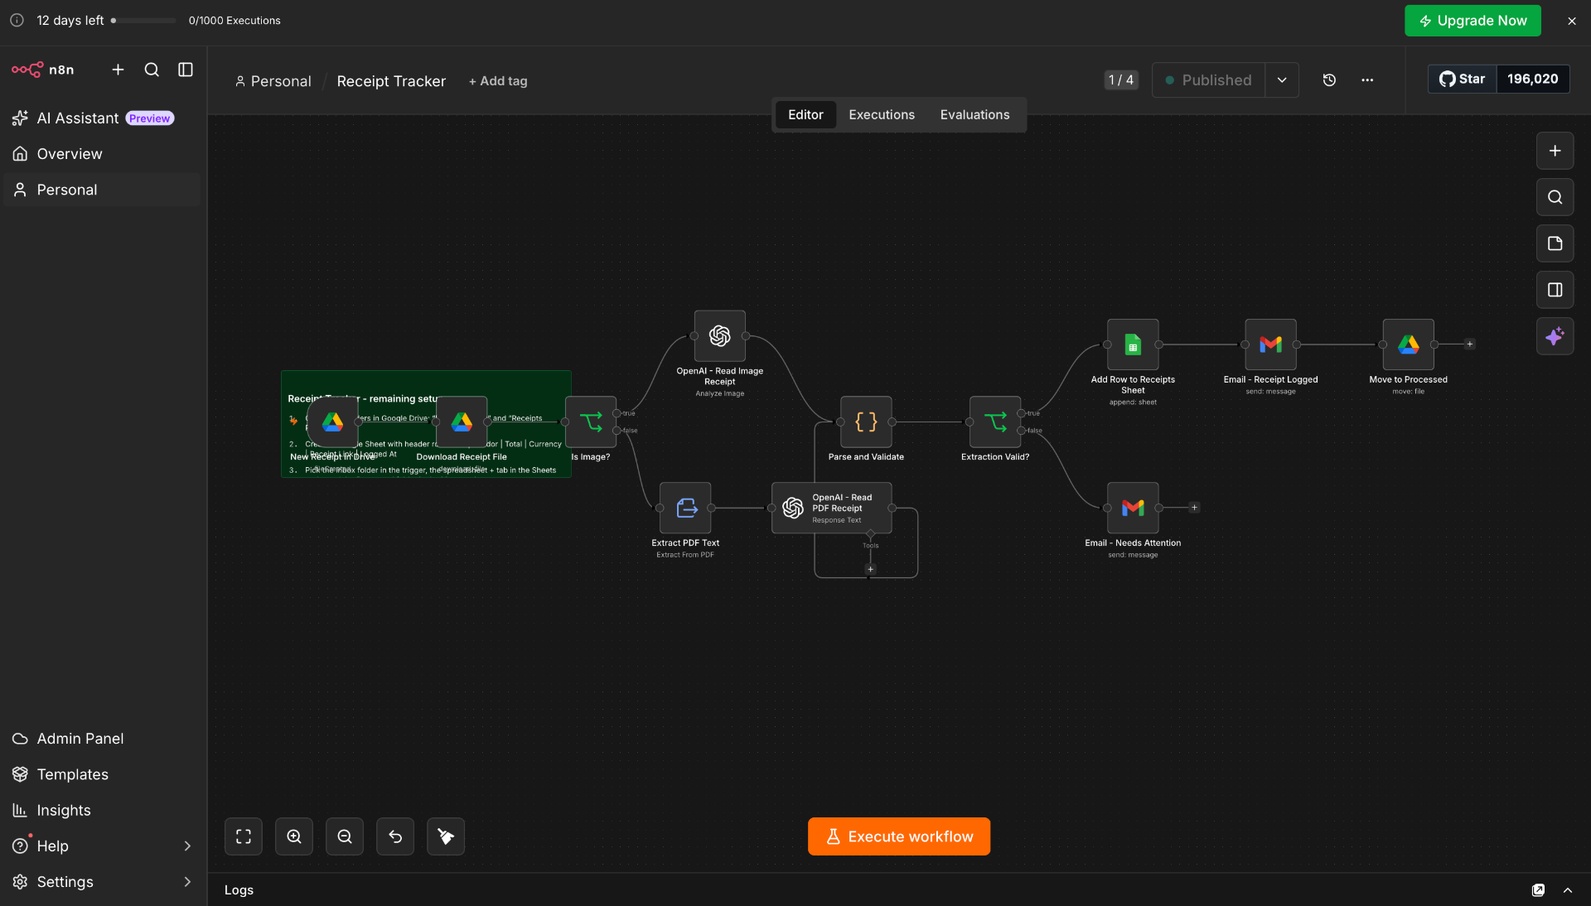The height and width of the screenshot is (906, 1591).
Task: Pop out the logs panel icon
Action: [x=1538, y=890]
